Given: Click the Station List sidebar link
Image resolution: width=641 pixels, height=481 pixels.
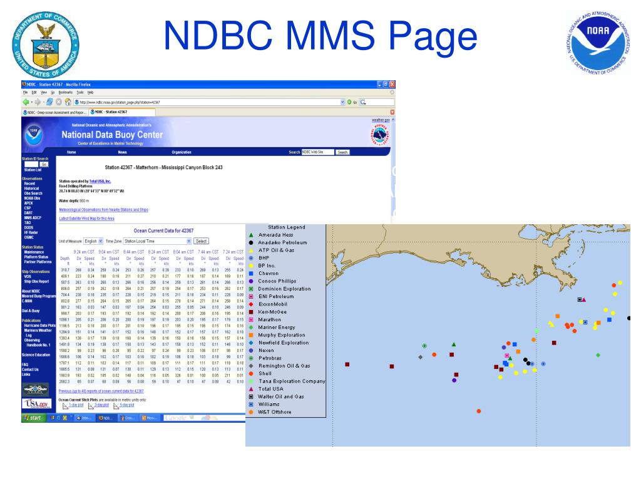Looking at the screenshot, I should coord(33,170).
